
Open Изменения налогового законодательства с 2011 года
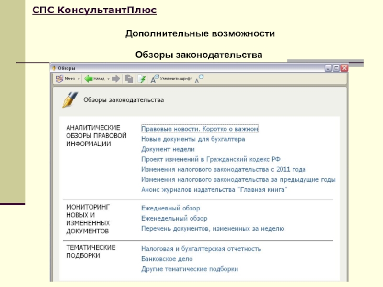point(223,169)
